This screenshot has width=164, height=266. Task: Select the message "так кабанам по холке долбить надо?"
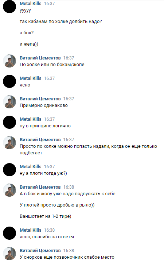click(61, 22)
